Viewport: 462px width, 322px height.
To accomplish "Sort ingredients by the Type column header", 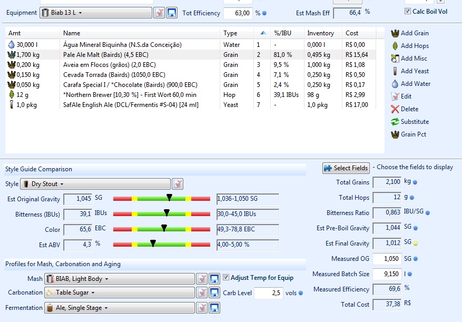I will [237, 33].
